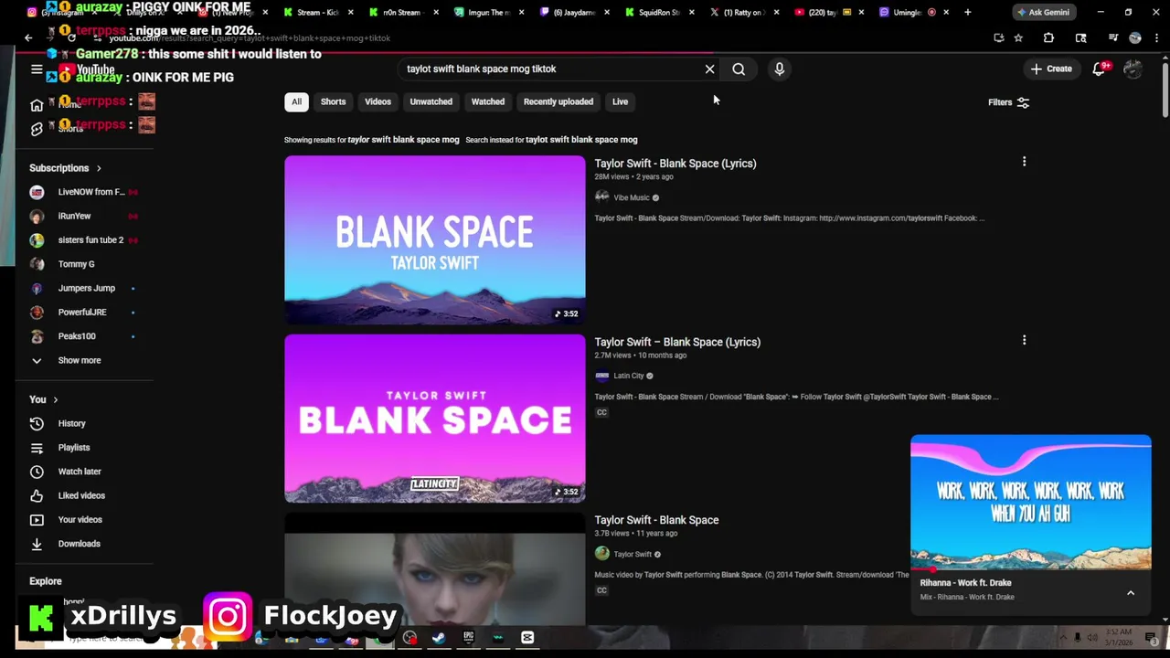Click the magnifier search button
The height and width of the screenshot is (658, 1170).
click(x=739, y=69)
